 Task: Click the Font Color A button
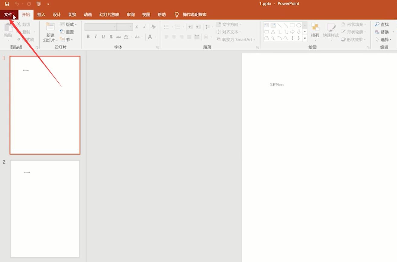click(x=150, y=37)
